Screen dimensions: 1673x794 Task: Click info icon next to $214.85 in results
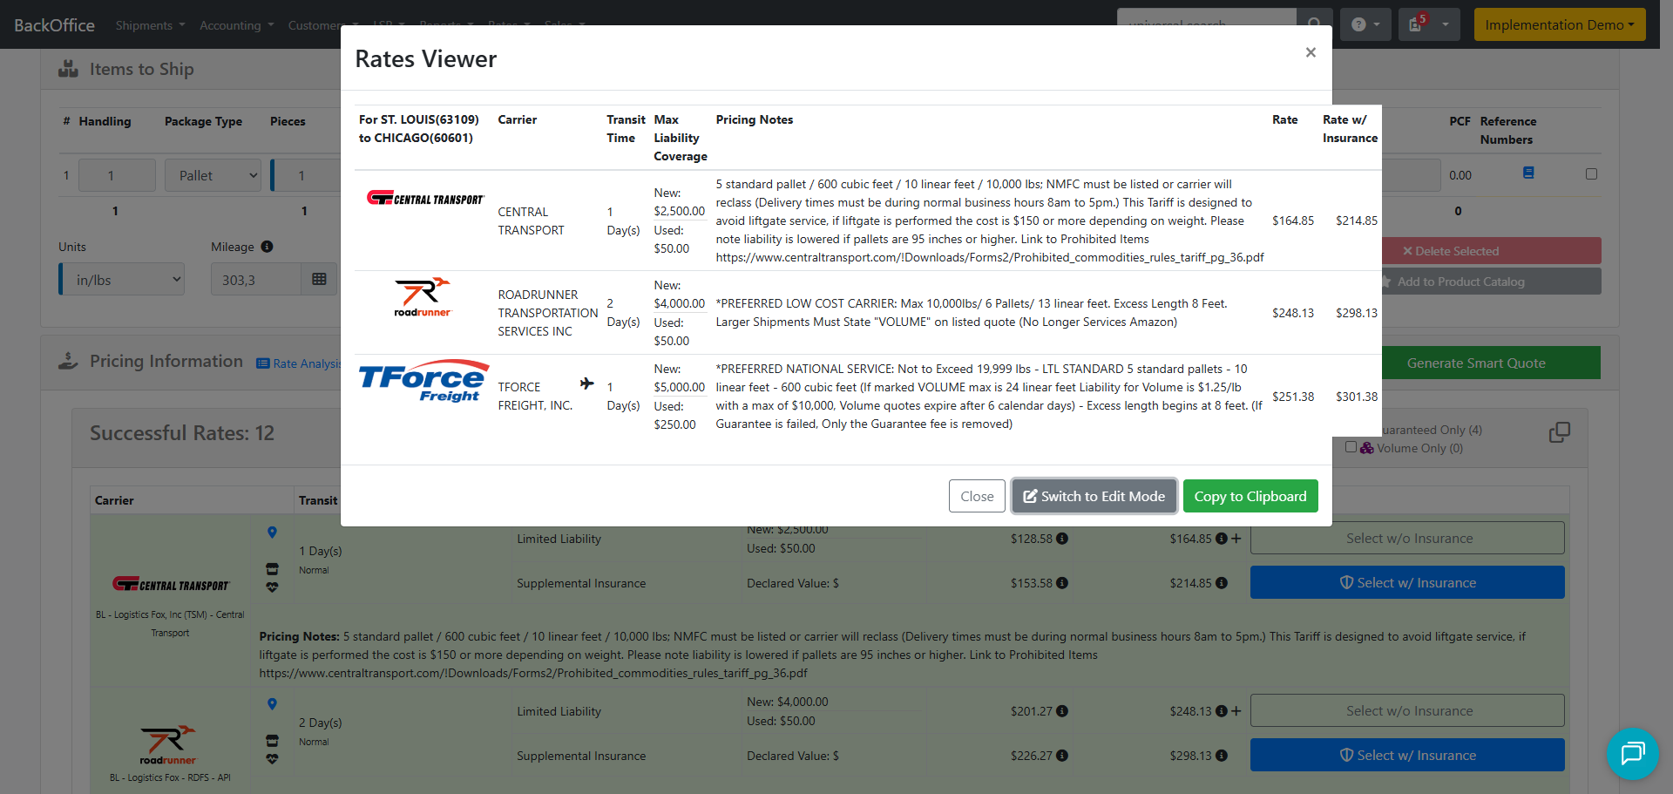point(1222,583)
